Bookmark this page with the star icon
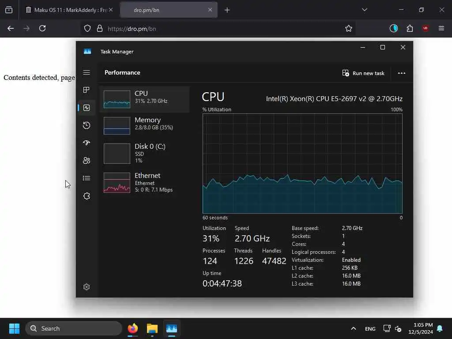Screen dimensions: 452x339 coord(349,28)
